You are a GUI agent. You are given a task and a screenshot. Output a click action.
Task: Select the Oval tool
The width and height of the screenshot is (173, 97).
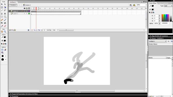[x=2, y=17]
